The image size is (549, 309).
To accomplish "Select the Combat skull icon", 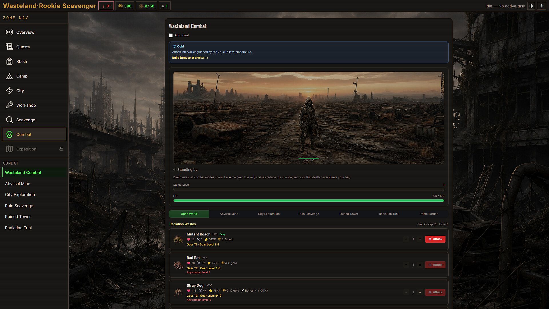I will [9, 134].
